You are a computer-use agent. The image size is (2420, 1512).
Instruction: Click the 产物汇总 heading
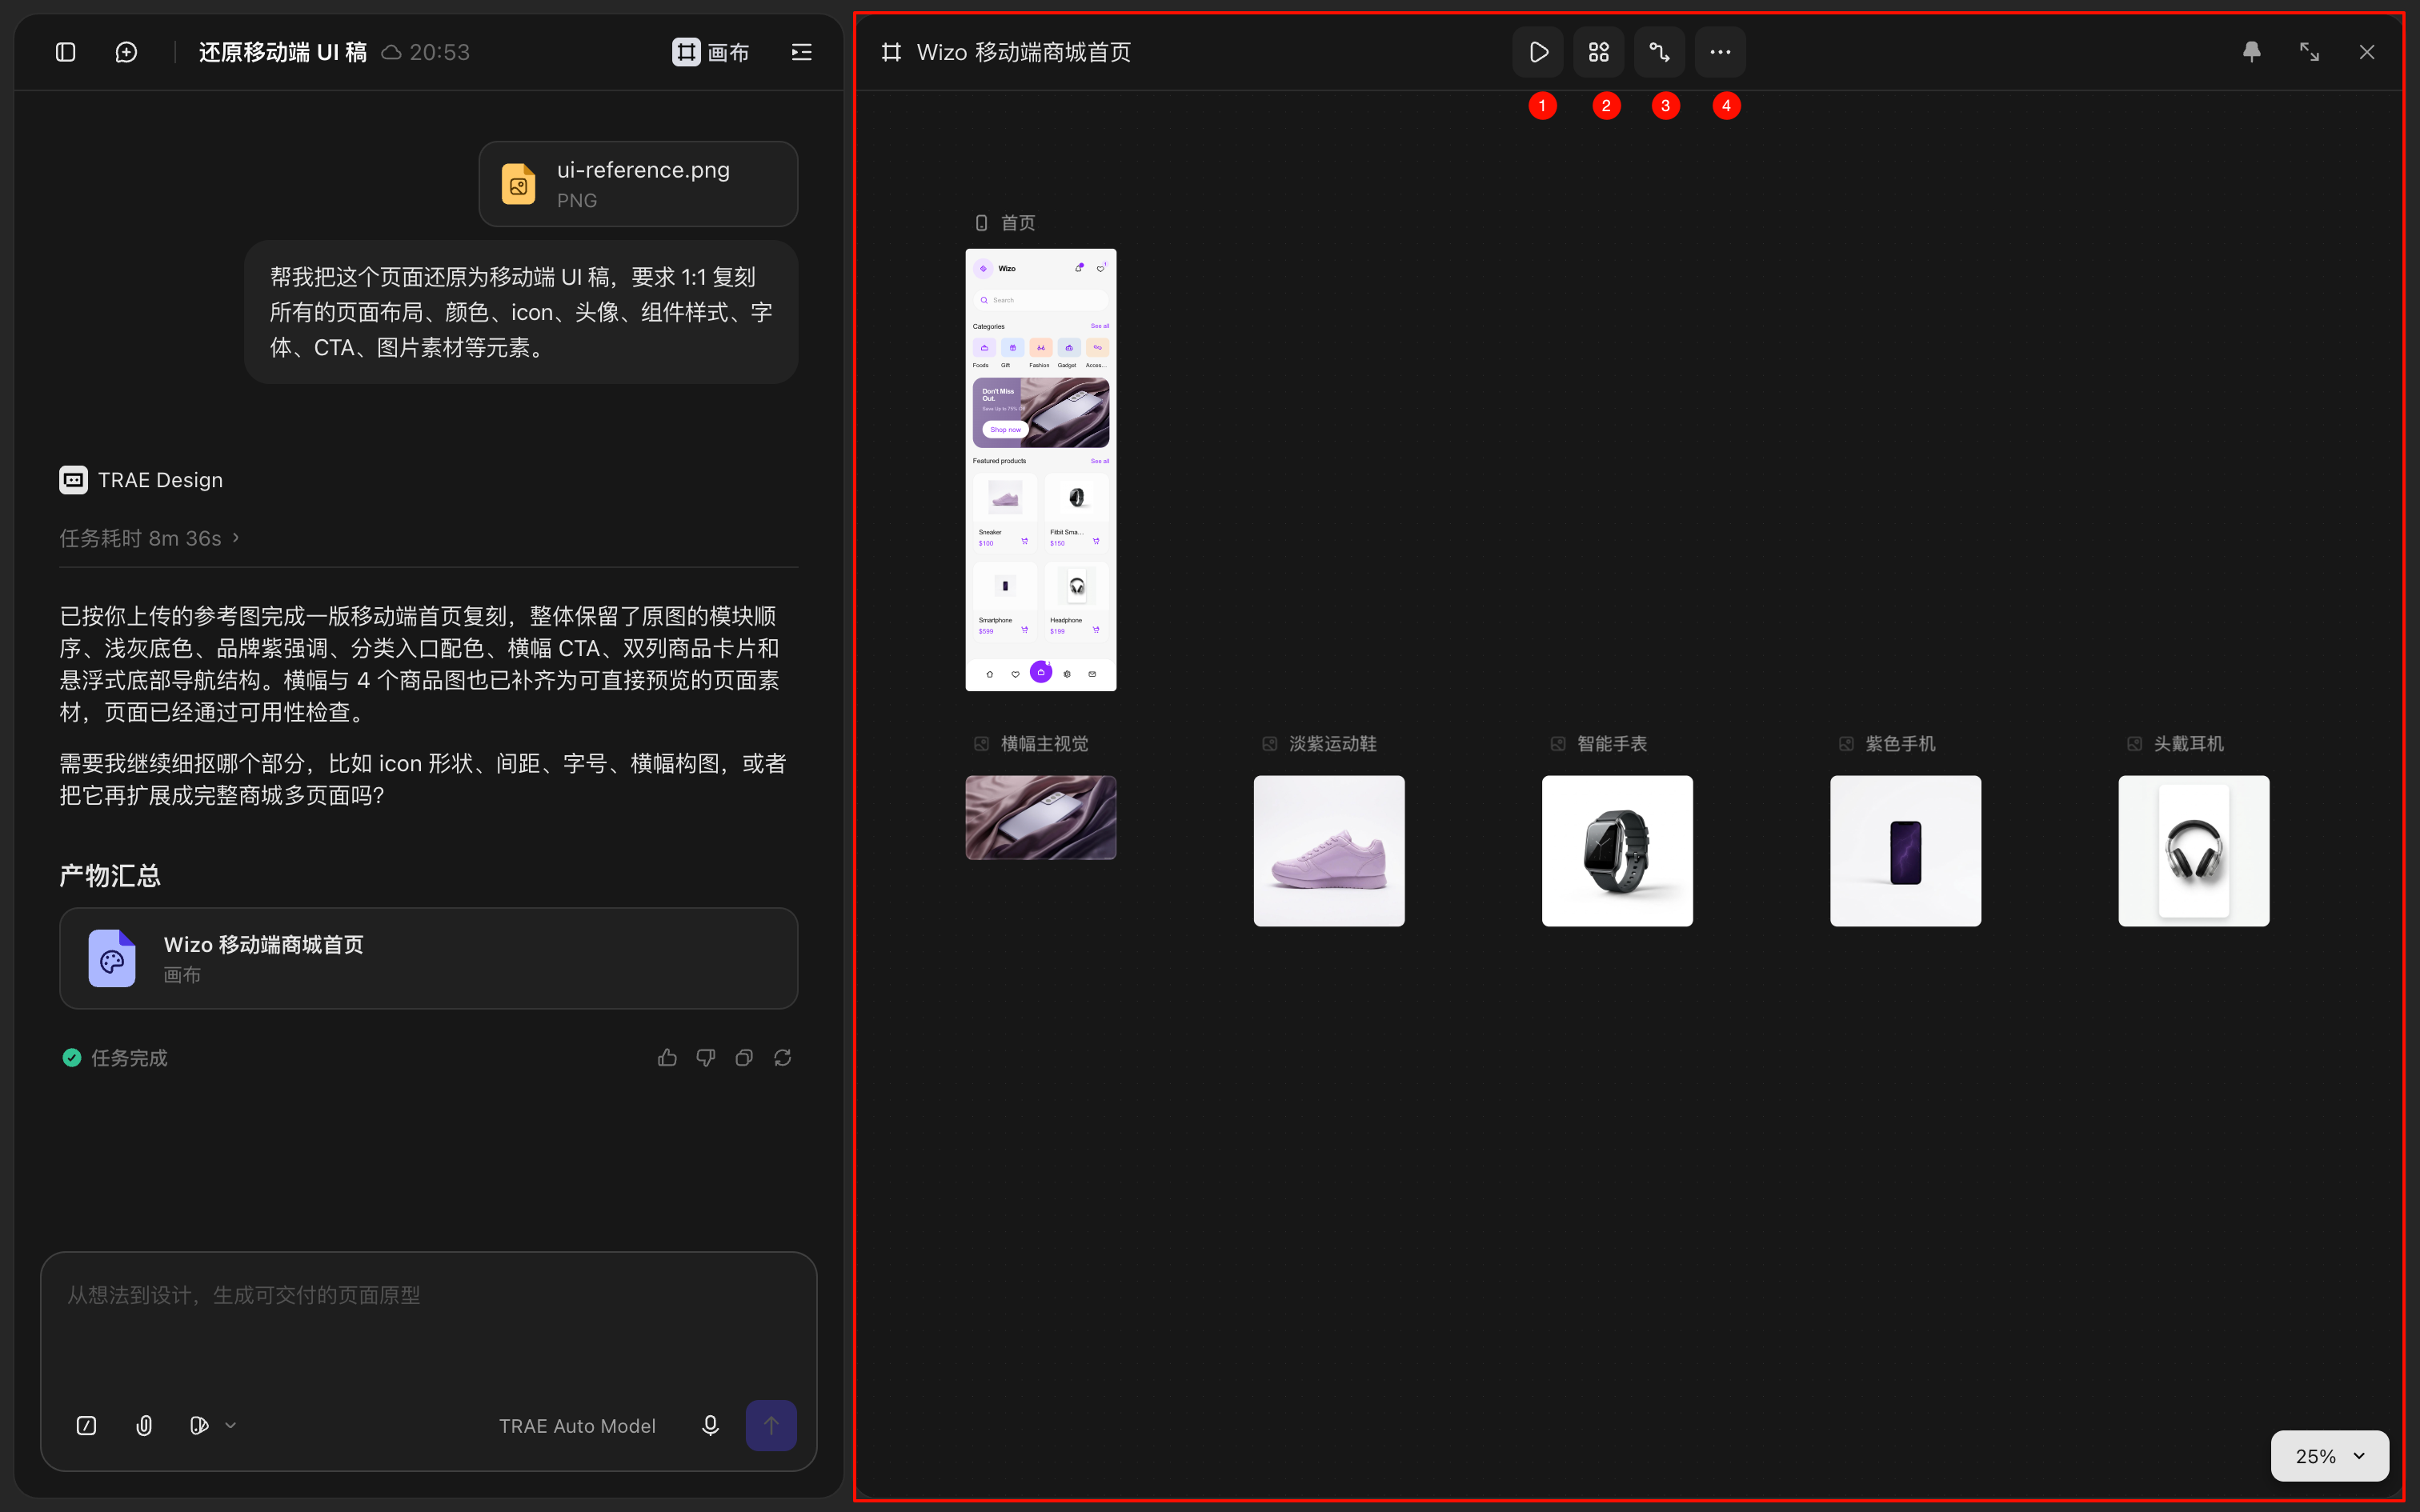tap(110, 876)
